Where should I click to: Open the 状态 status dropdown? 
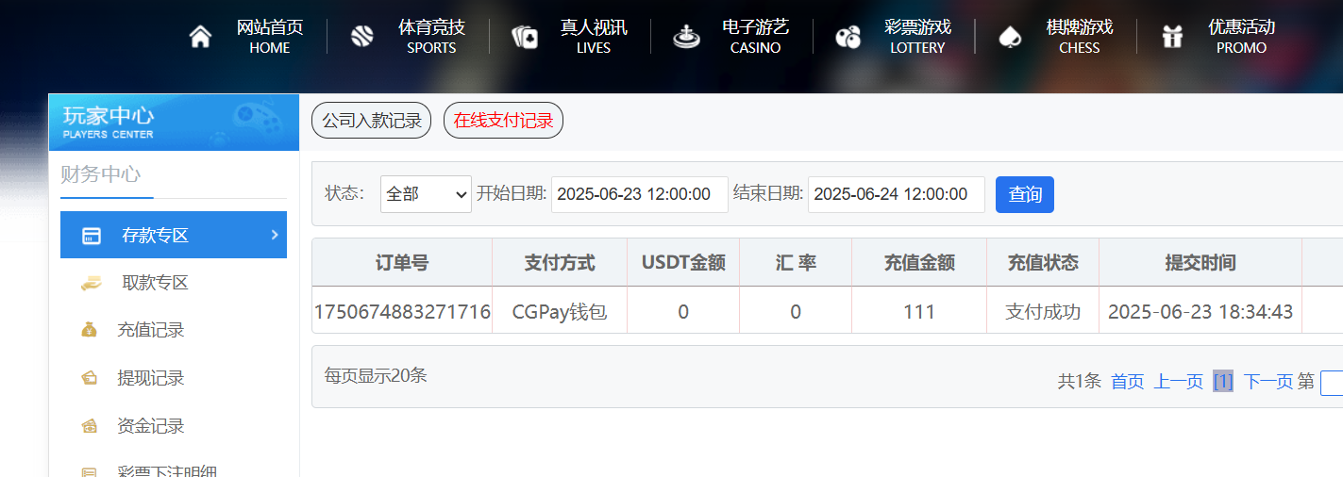tap(426, 194)
